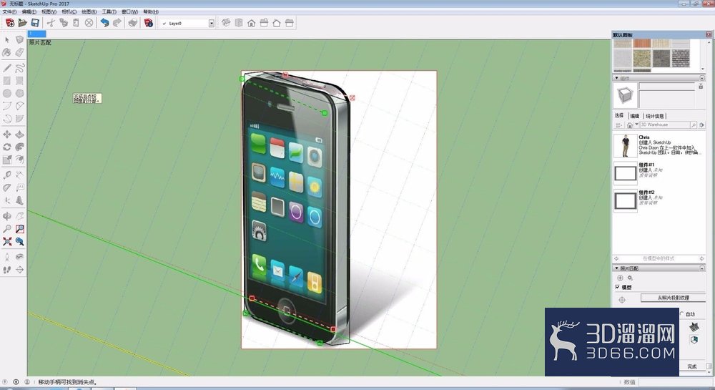Select the 组件#1 component entry
715x390 pixels.
click(658, 173)
